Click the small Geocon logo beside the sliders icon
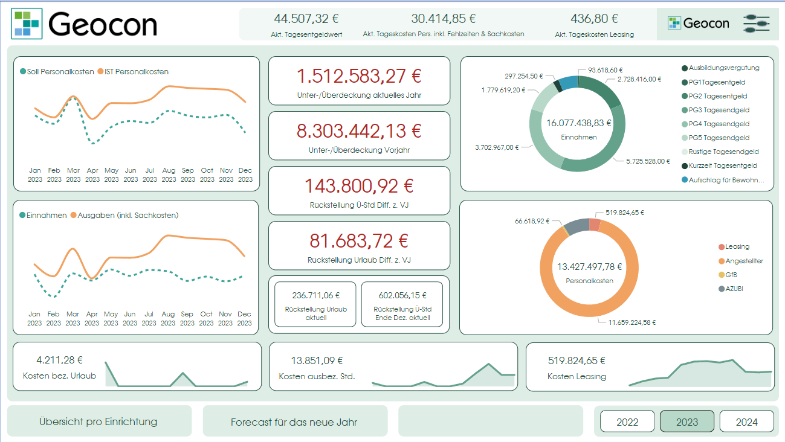This screenshot has width=785, height=442. coord(699,24)
